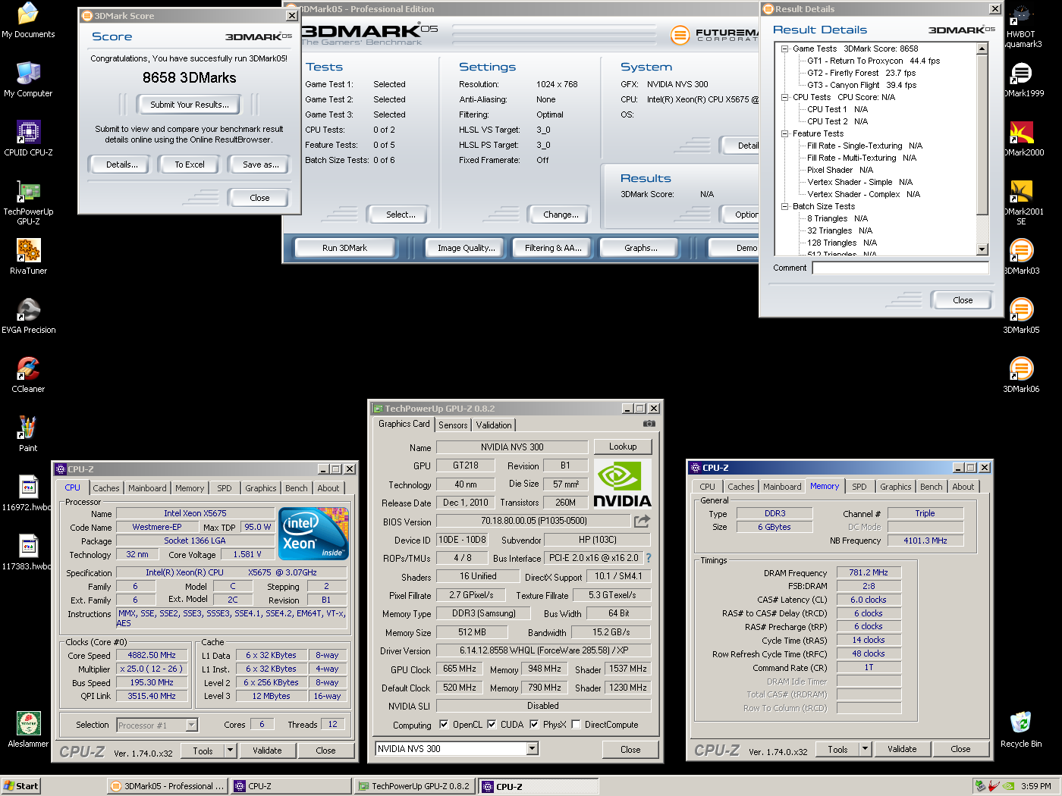
Task: Switch to the SPD tab in Memory CPU-Z window
Action: click(859, 487)
